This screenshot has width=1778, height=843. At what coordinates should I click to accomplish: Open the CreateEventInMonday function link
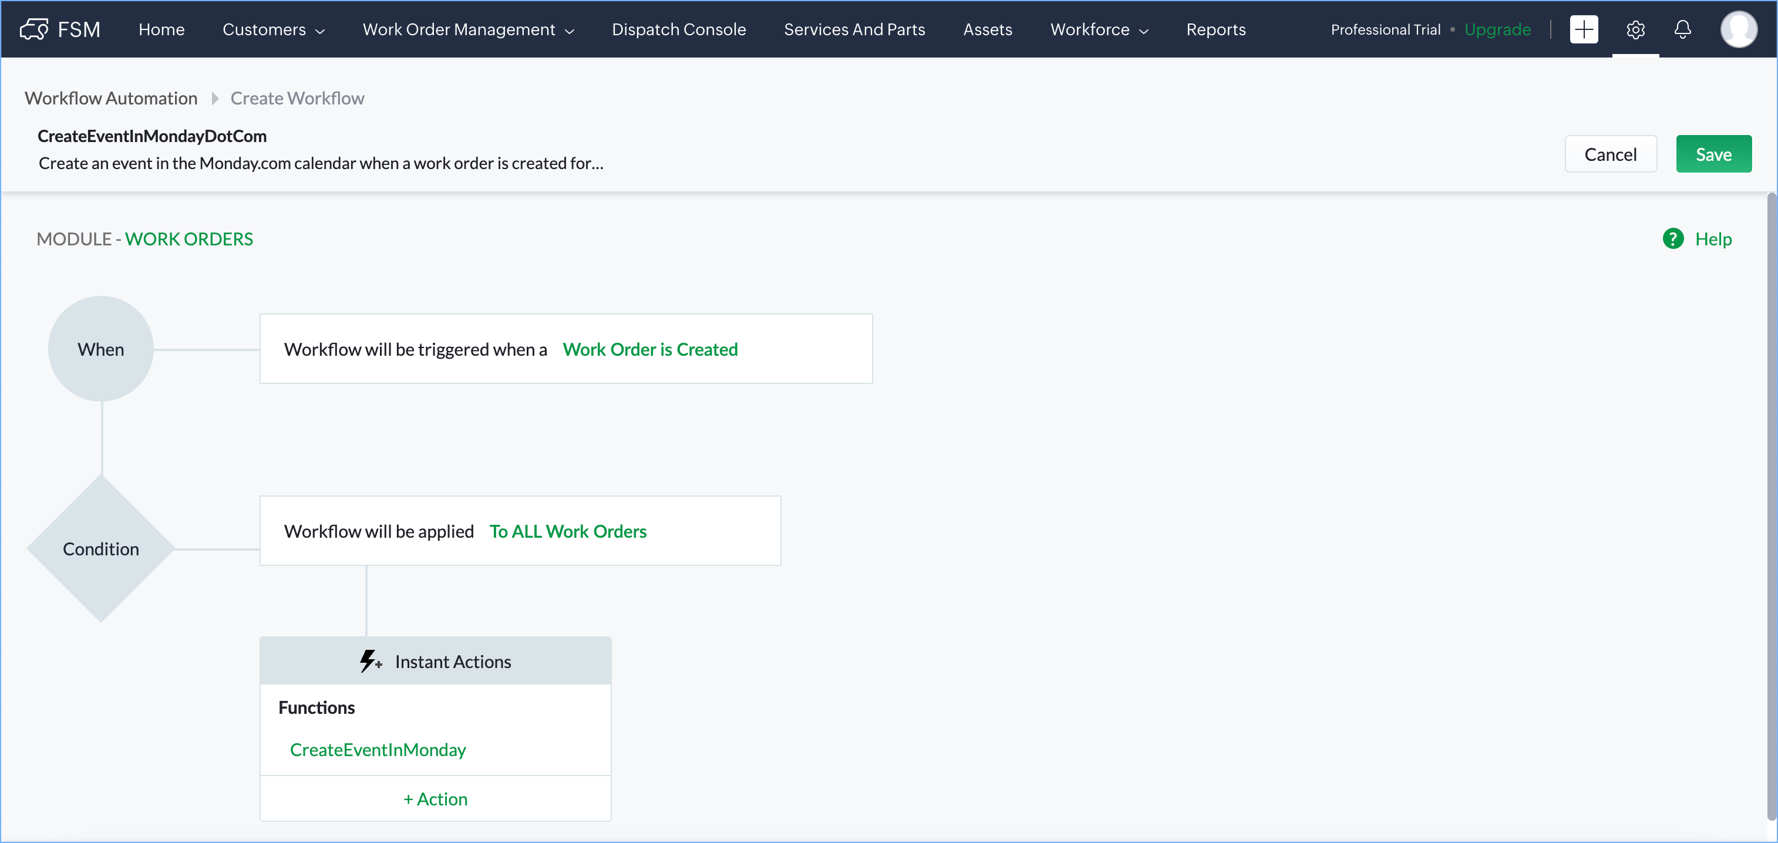click(x=378, y=749)
